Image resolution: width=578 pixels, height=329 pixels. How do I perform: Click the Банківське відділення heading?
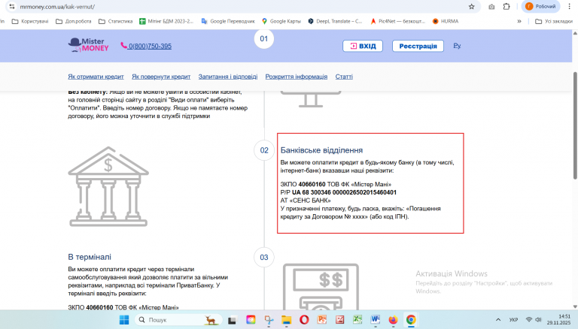(321, 150)
